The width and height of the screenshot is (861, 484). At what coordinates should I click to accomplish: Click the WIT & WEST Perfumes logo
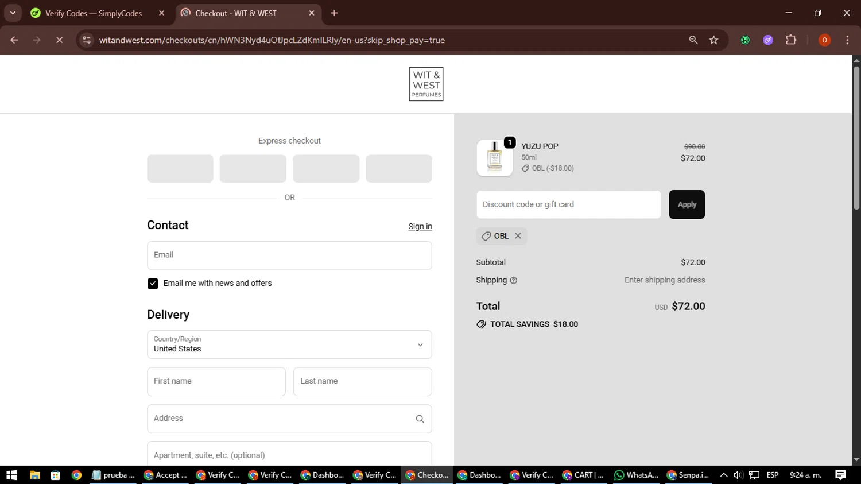(x=426, y=84)
